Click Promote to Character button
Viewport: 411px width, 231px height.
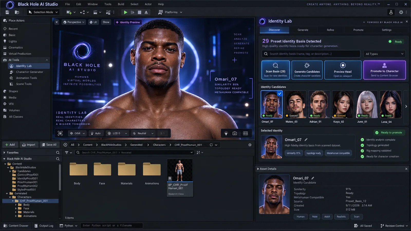(x=385, y=70)
